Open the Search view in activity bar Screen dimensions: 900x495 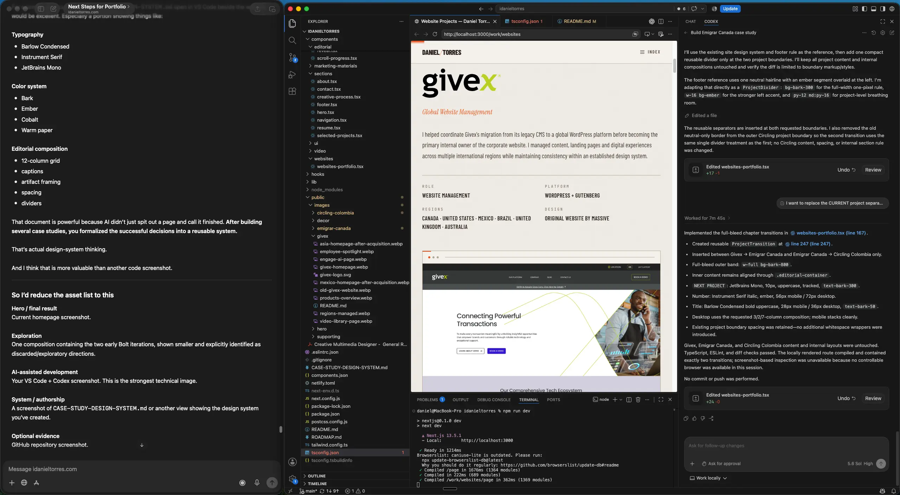coord(292,40)
